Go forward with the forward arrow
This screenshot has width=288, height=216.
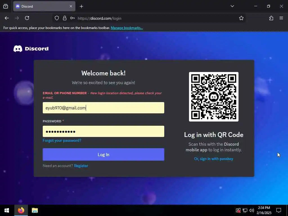(17, 18)
